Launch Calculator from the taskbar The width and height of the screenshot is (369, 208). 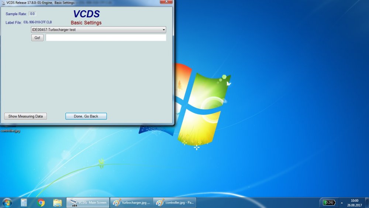pos(24,202)
